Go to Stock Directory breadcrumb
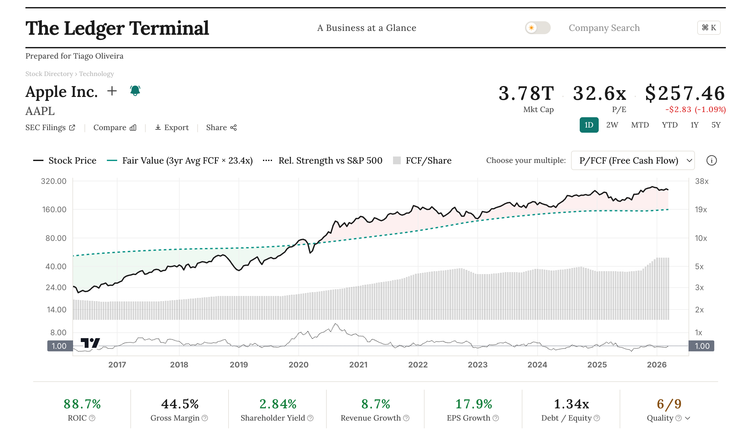Image resolution: width=750 pixels, height=447 pixels. tap(49, 74)
